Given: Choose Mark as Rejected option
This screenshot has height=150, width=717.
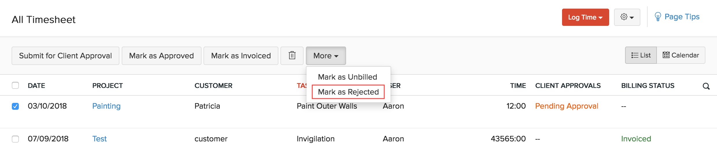Looking at the screenshot, I should click(348, 92).
